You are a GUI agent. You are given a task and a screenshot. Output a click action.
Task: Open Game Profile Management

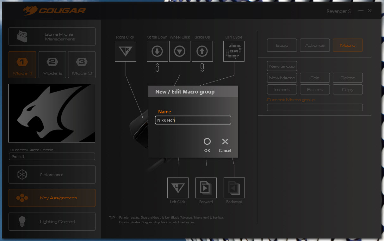(x=52, y=37)
